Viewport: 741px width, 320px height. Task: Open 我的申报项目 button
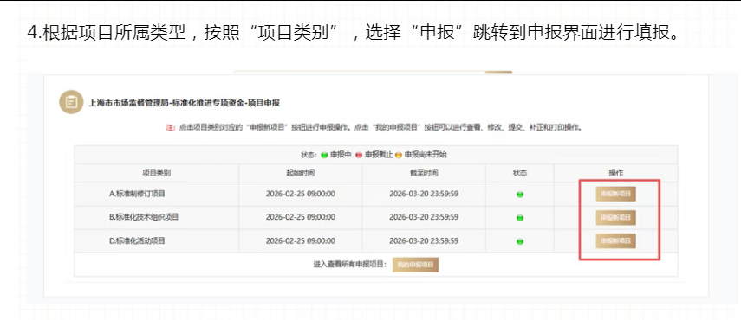[415, 265]
